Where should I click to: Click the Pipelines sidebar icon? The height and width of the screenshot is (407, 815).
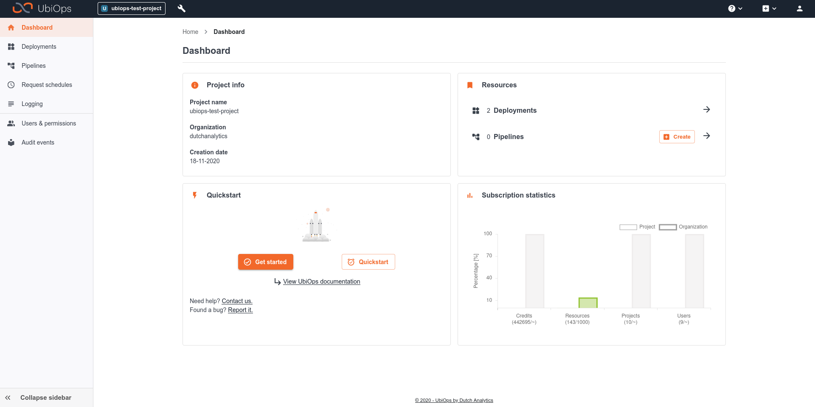[11, 66]
